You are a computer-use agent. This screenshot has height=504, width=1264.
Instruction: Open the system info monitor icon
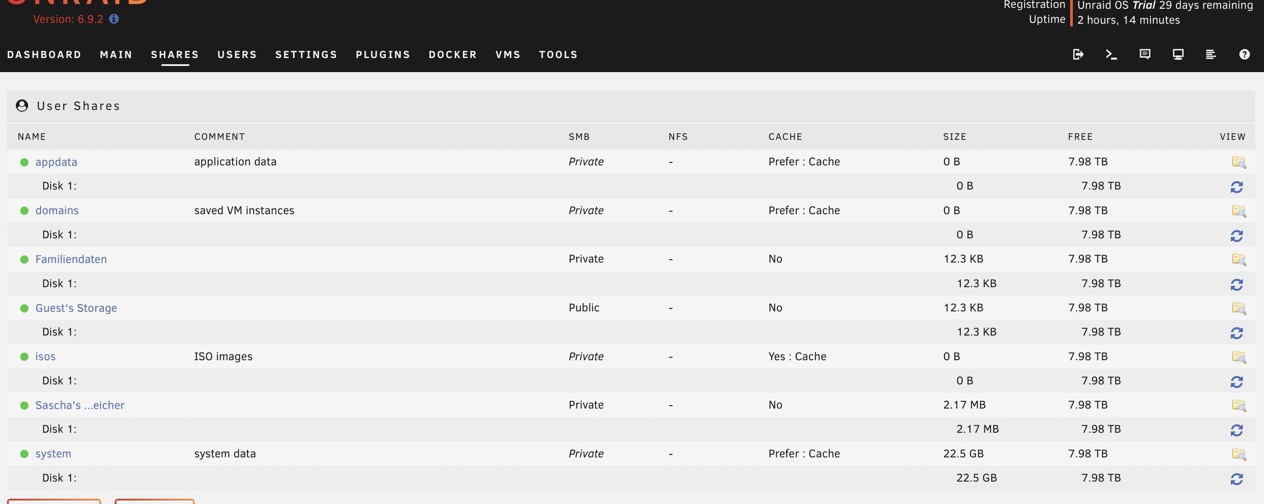1178,54
